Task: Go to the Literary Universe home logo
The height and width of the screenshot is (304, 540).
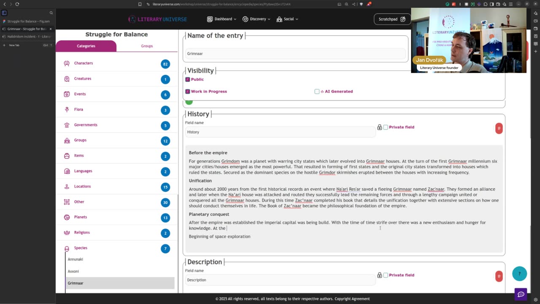Action: (x=157, y=19)
